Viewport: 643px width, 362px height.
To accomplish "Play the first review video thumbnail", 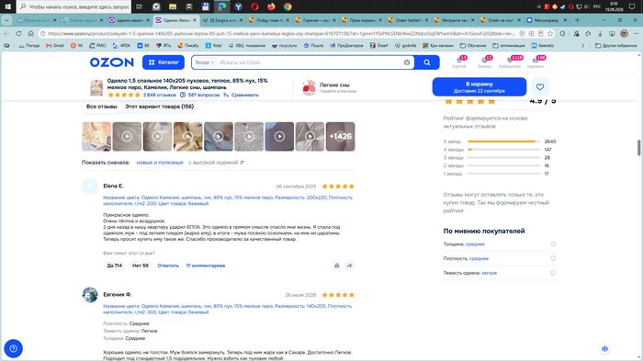I will coord(96,137).
